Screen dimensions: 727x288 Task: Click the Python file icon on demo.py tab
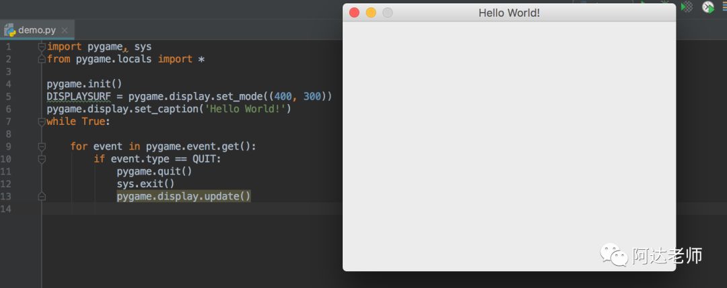point(9,30)
